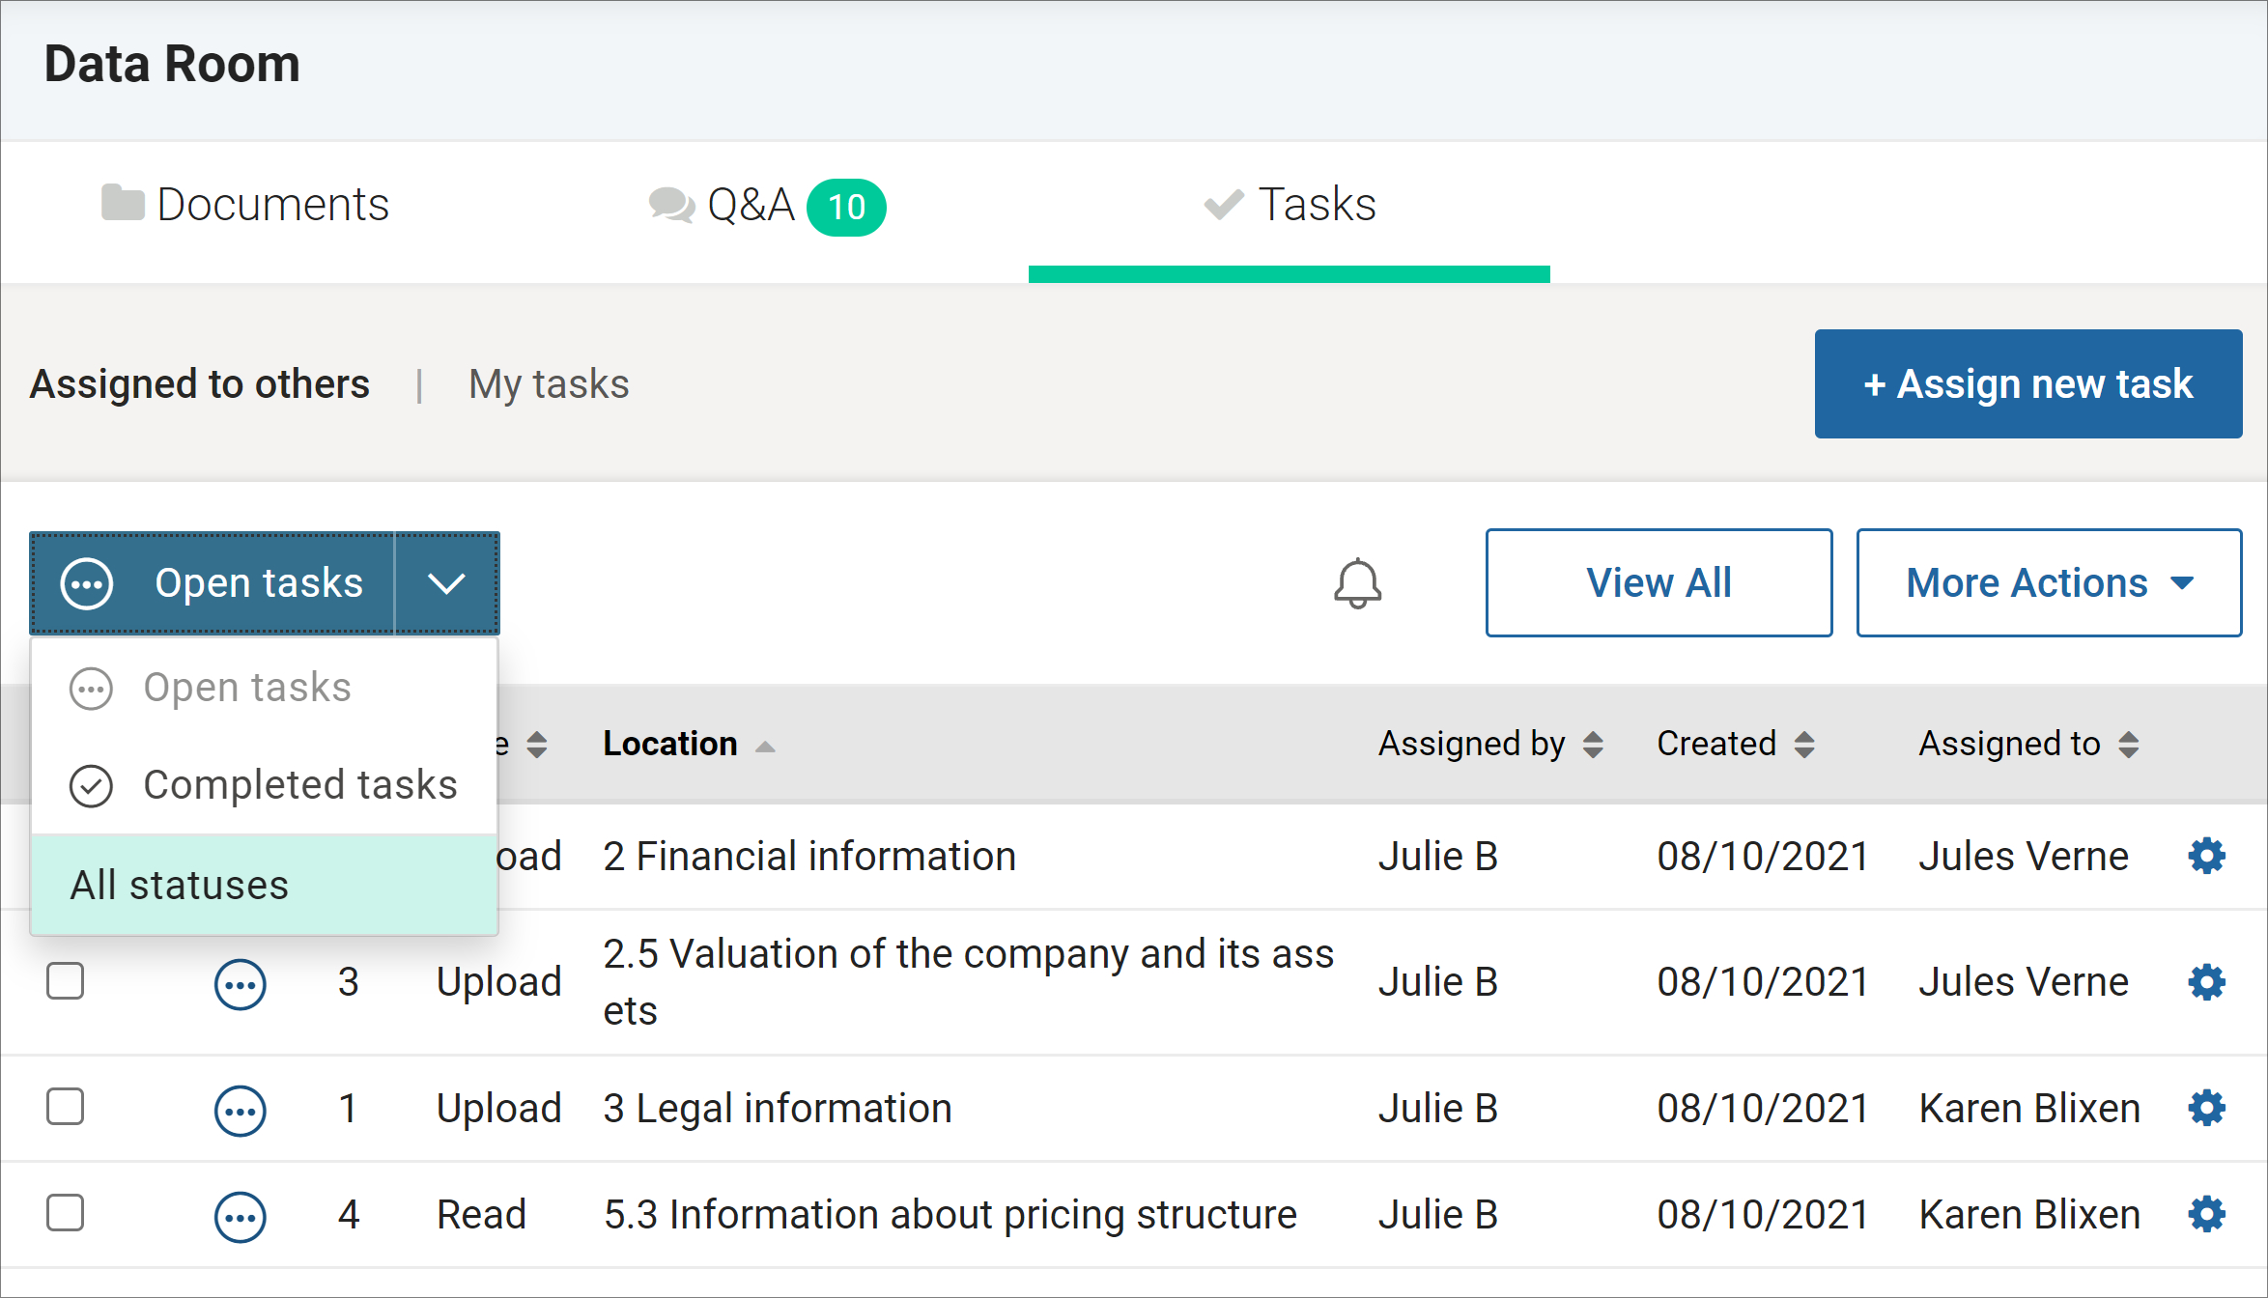The width and height of the screenshot is (2268, 1298).
Task: Open gear settings for 2 Financial information row
Action: pyautogui.click(x=2206, y=856)
